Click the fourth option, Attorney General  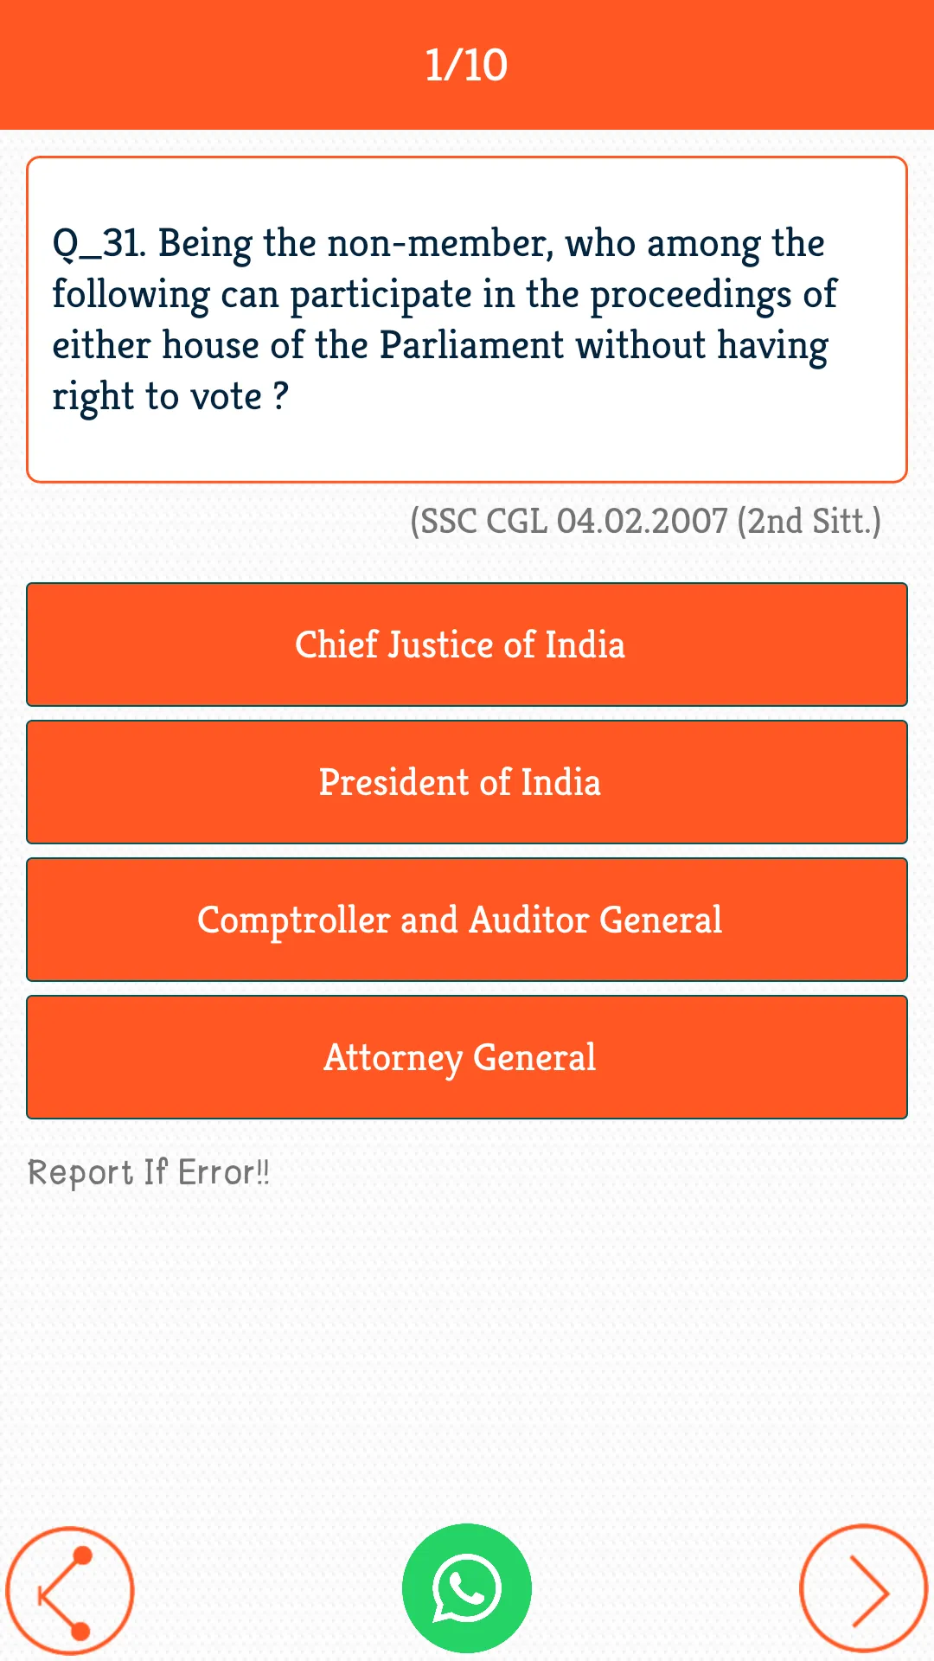[467, 1057]
